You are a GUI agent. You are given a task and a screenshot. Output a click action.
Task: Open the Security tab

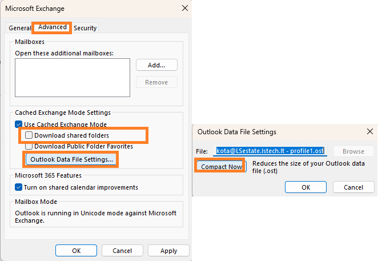[x=85, y=28]
